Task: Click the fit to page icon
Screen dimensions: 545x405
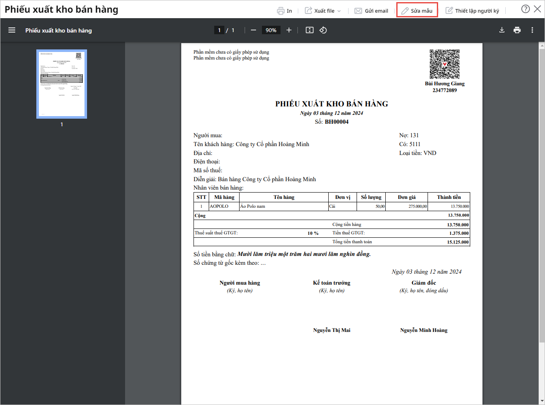Action: [x=310, y=30]
